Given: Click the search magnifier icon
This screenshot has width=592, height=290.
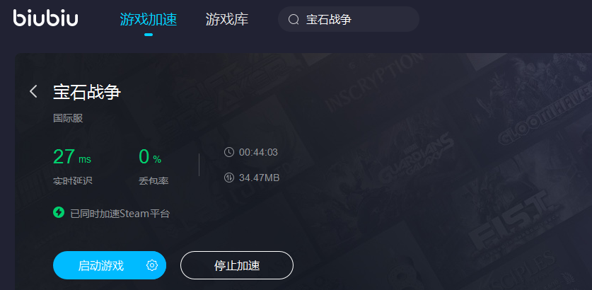Looking at the screenshot, I should coord(294,20).
